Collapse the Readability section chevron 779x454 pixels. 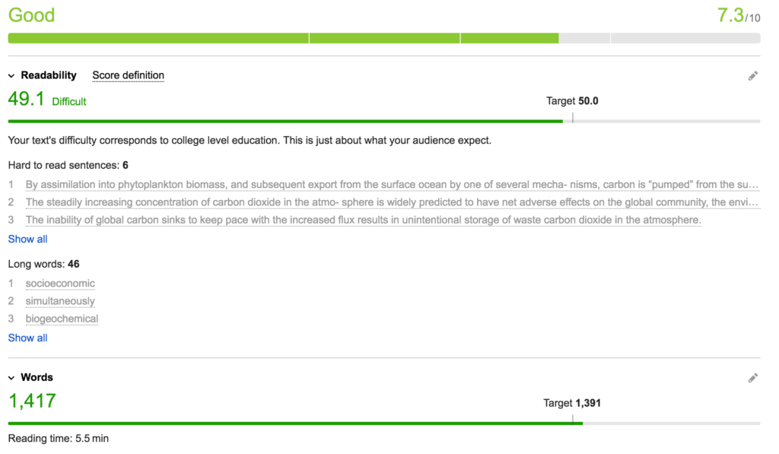pos(11,76)
